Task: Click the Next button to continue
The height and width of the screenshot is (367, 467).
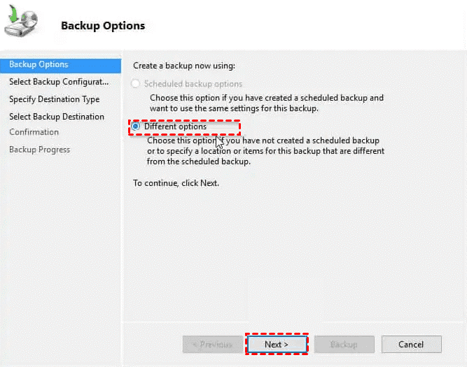Action: point(277,345)
